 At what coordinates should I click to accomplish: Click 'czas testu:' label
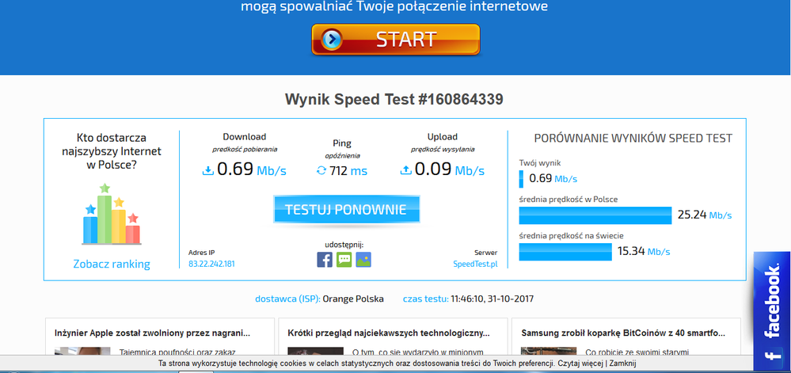(x=426, y=299)
